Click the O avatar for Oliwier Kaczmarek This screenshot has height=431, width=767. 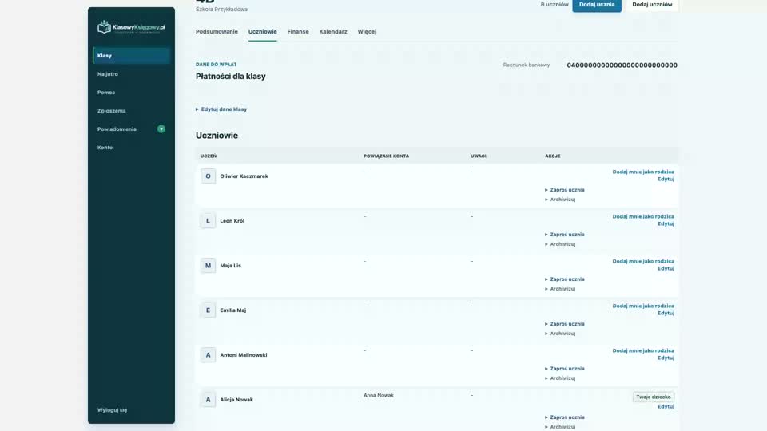tap(208, 176)
